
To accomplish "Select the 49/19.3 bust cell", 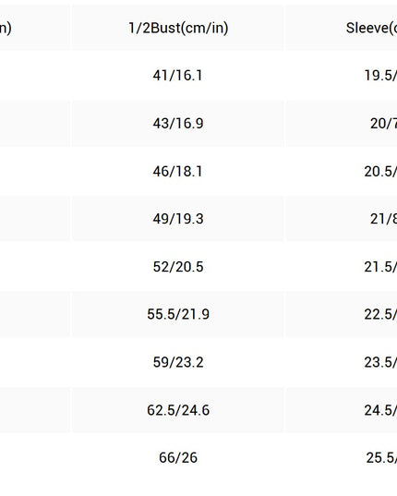I will pyautogui.click(x=178, y=219).
